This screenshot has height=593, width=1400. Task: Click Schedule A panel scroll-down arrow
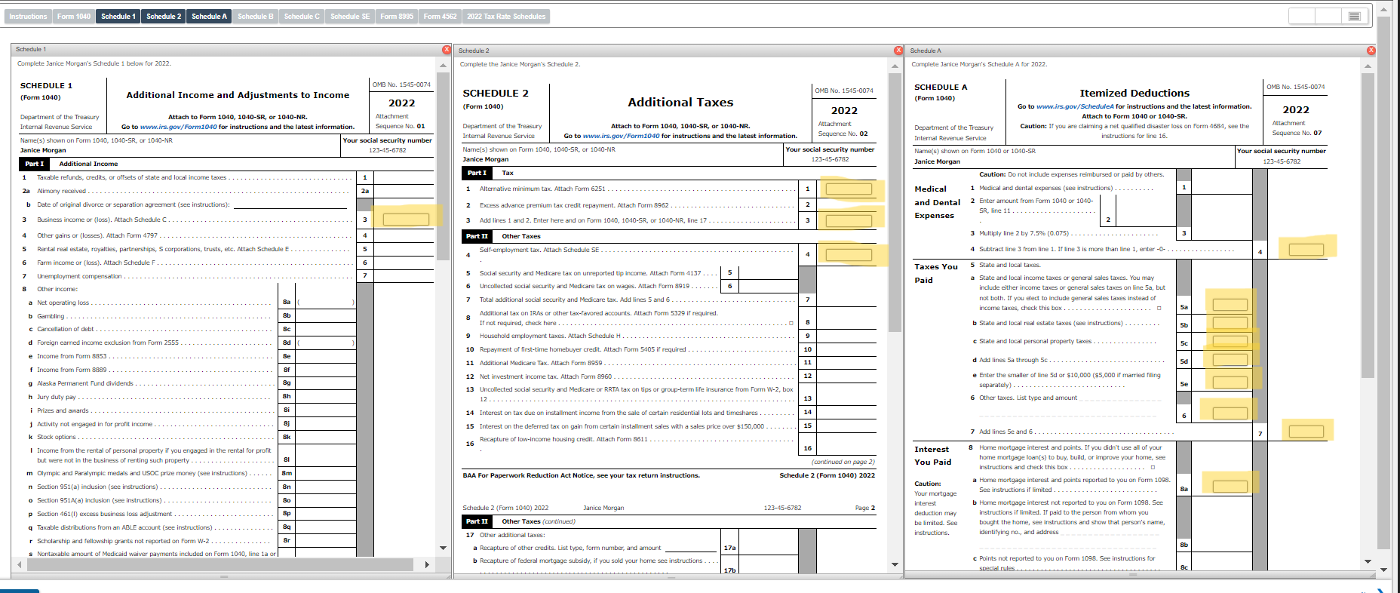click(1368, 561)
